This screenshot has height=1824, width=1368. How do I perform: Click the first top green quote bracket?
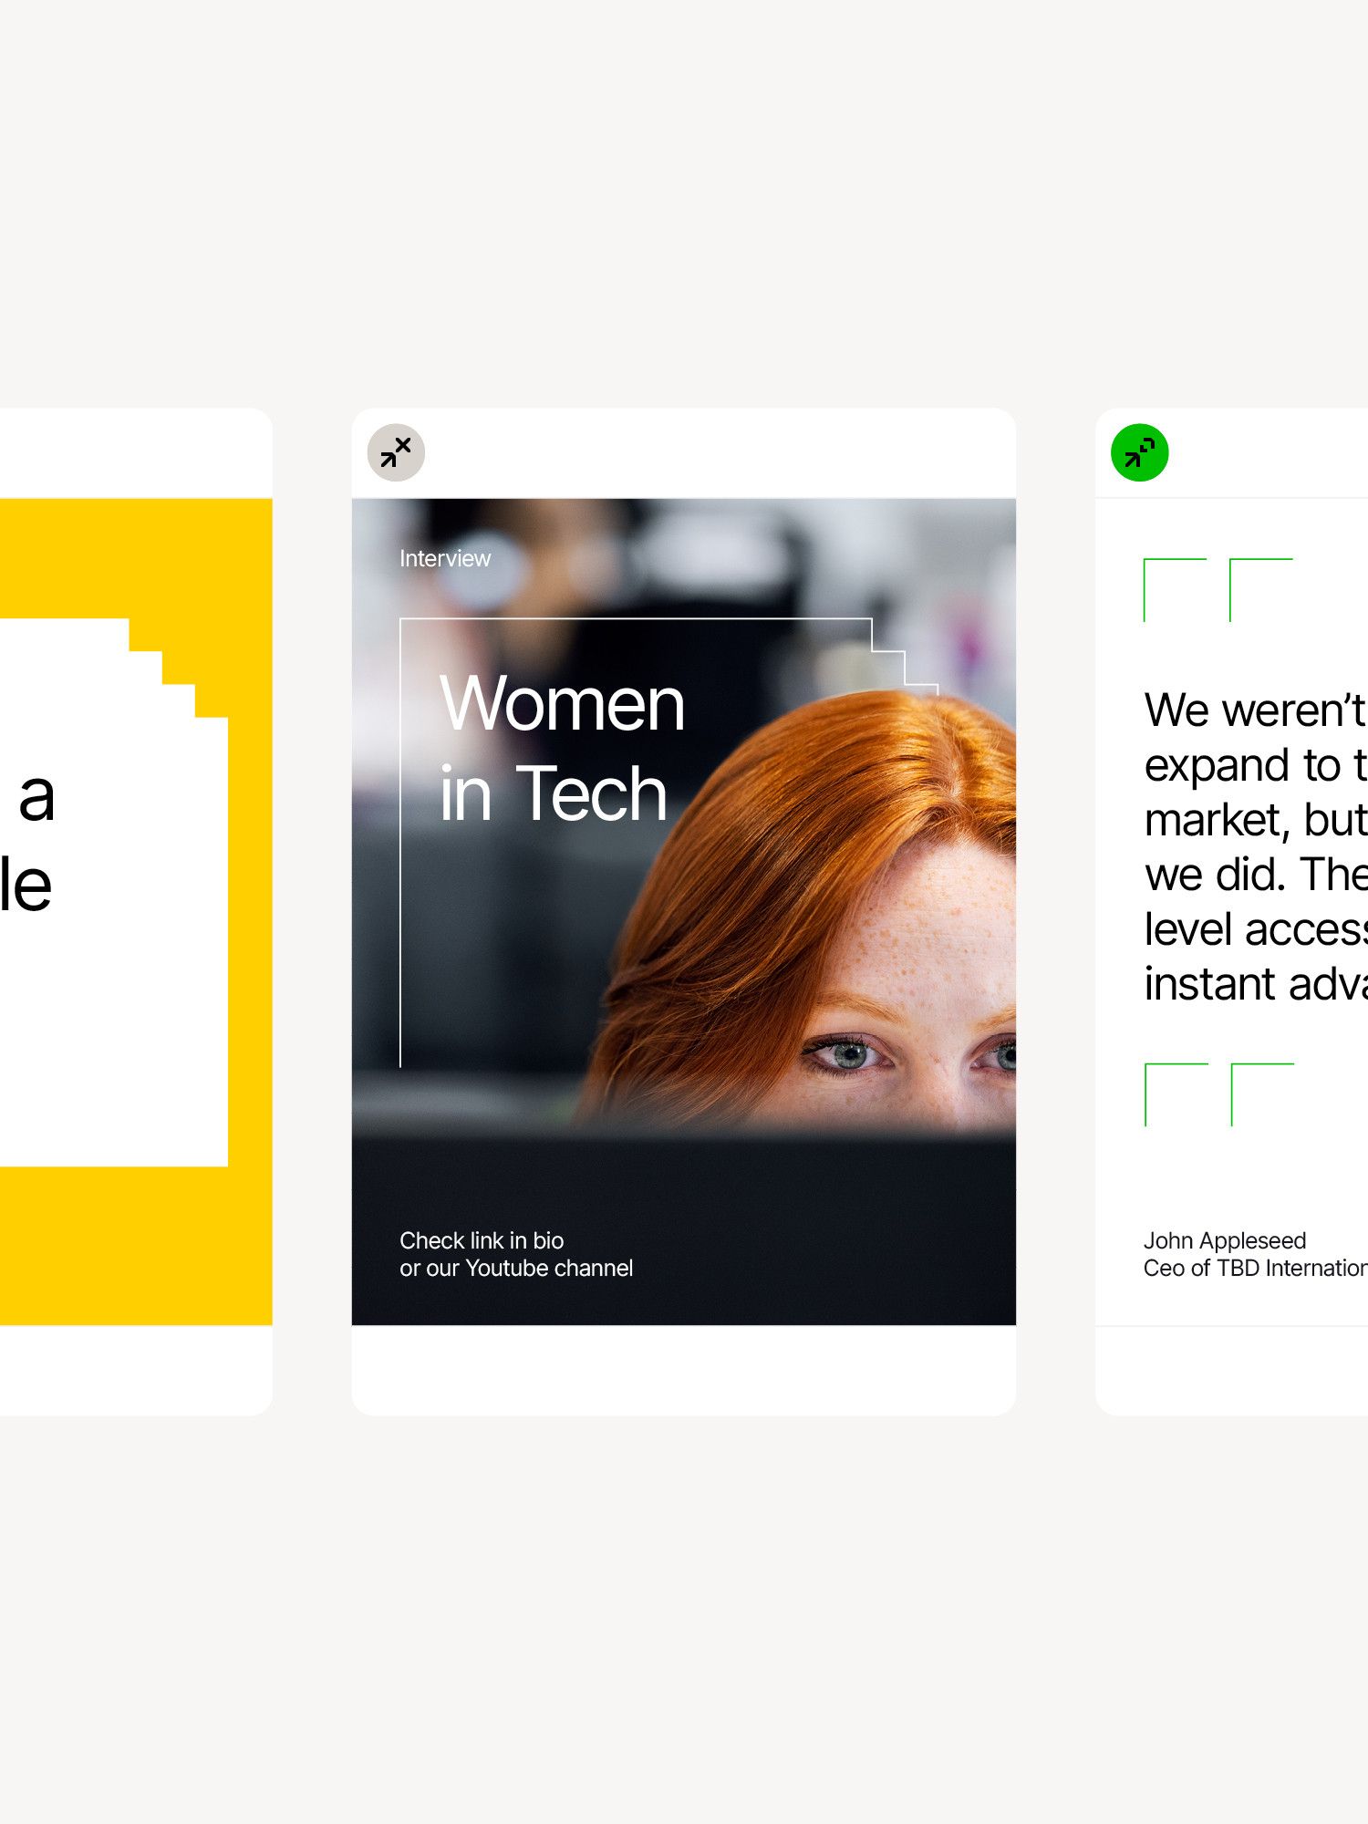[x=1173, y=588]
